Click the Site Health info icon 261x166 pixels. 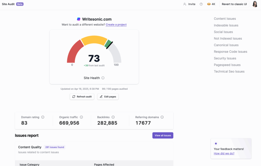click(x=103, y=78)
